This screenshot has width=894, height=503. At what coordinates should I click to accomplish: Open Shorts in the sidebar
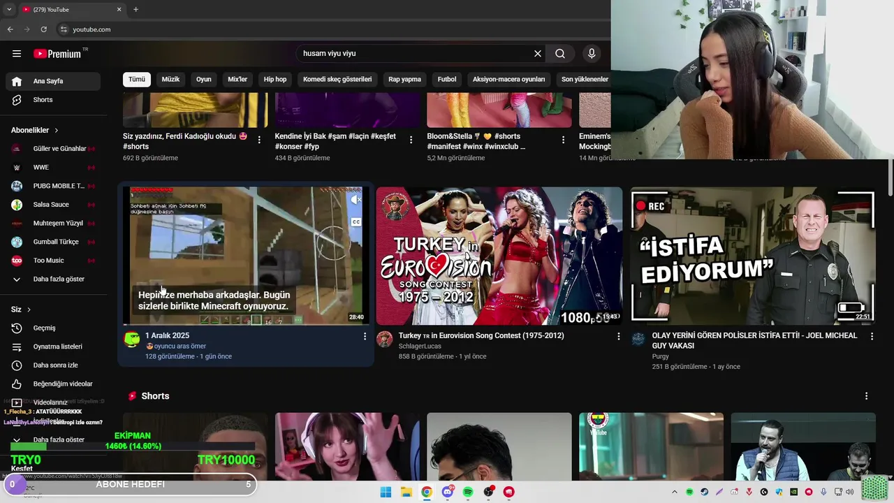coord(53,100)
